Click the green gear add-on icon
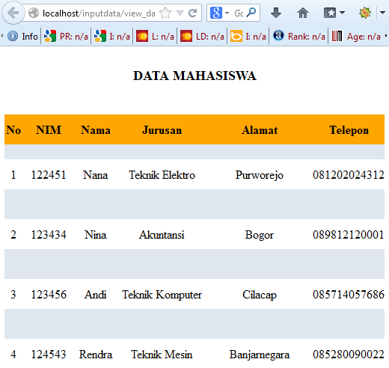Viewport: 389px width, 368px height. click(365, 13)
